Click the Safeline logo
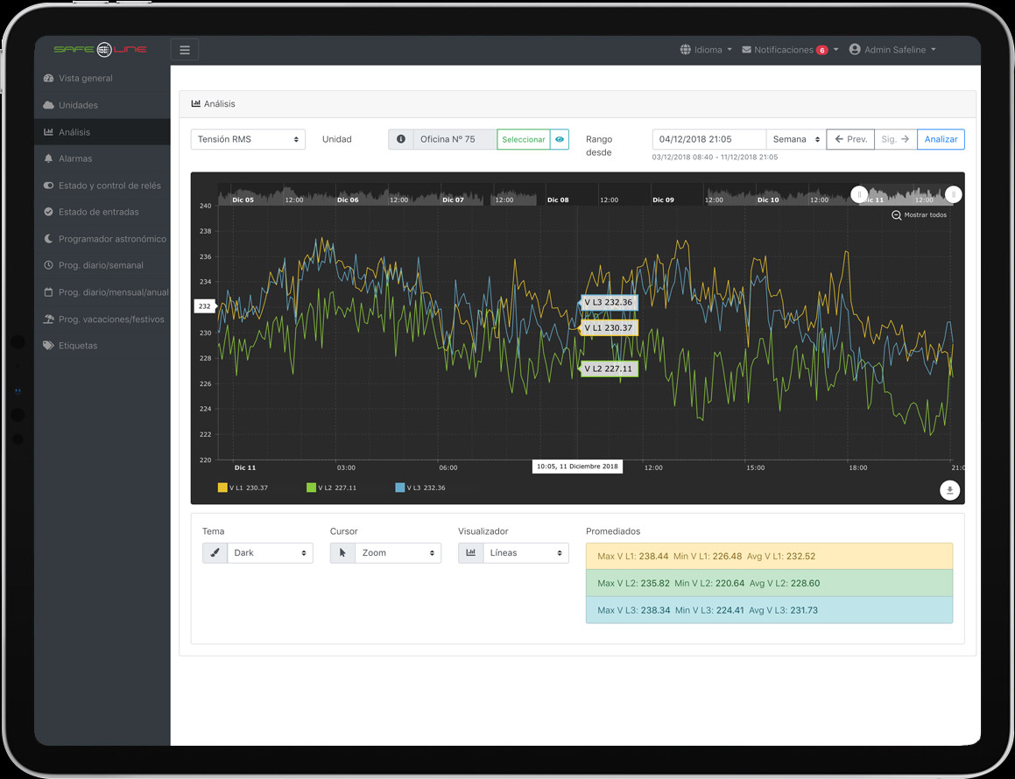The width and height of the screenshot is (1015, 779). coord(101,49)
